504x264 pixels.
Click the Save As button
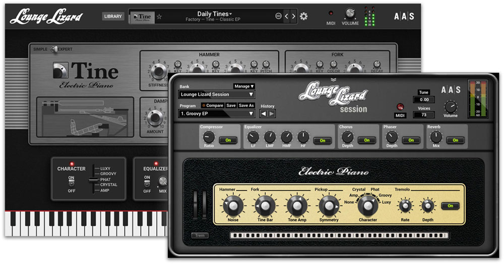pos(246,106)
